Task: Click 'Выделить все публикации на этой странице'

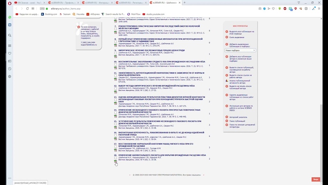Action: click(x=241, y=32)
